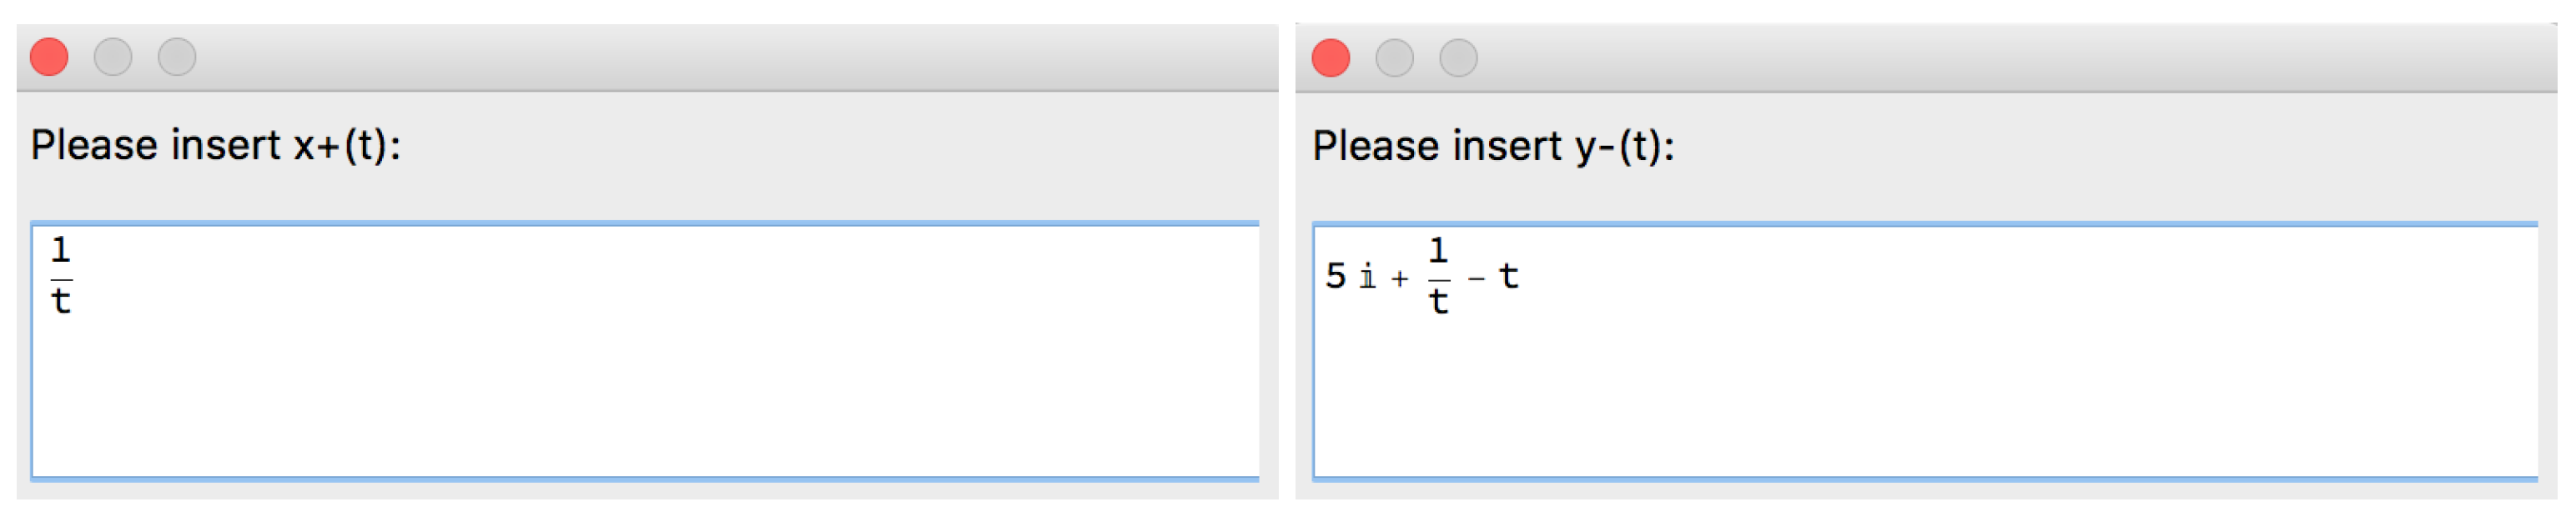
Task: Click the imaginary unit i in y-(t)
Action: click(1367, 277)
